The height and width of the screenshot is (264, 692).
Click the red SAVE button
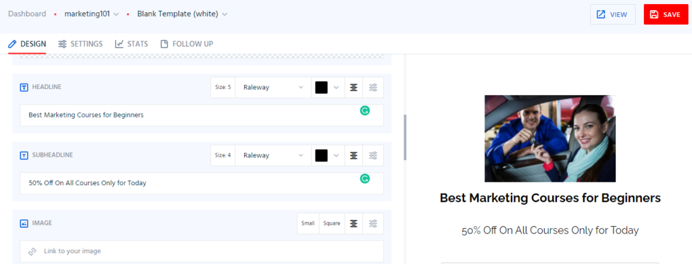click(666, 15)
